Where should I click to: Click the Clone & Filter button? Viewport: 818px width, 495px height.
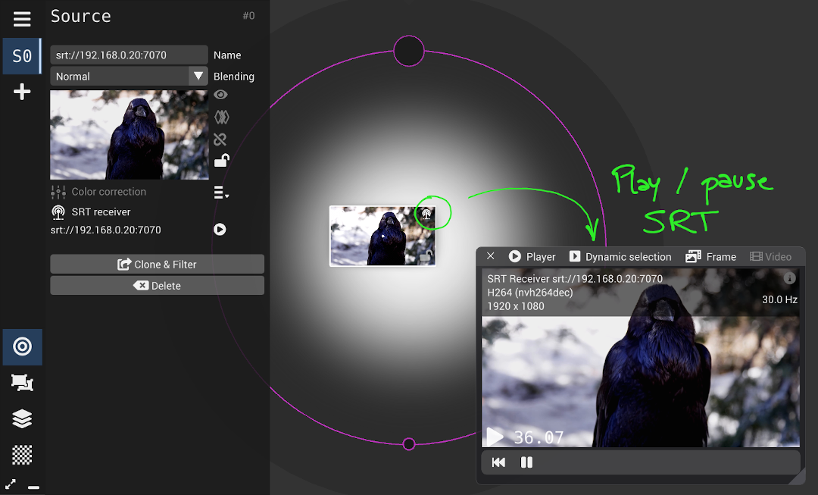tap(157, 265)
